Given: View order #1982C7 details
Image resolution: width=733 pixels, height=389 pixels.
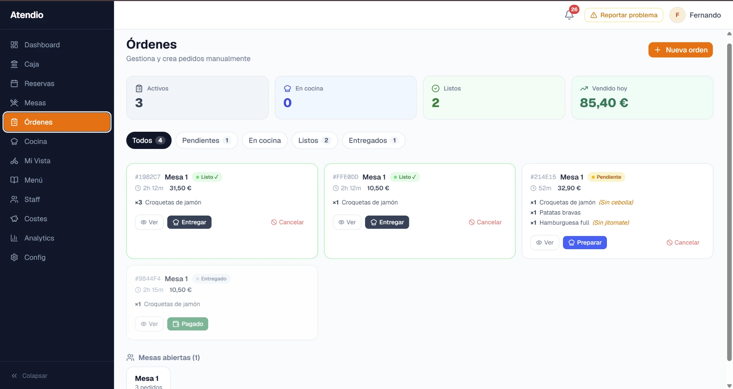Looking at the screenshot, I should tap(149, 222).
